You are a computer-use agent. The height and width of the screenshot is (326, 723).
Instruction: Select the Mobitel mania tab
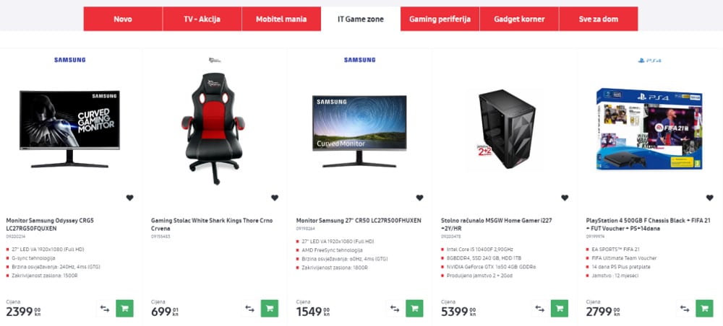point(281,19)
